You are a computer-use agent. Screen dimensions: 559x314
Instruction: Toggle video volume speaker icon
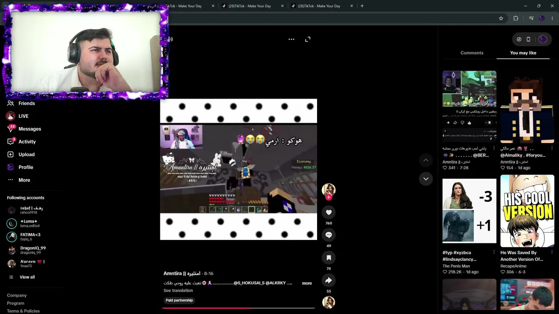pyautogui.click(x=170, y=39)
